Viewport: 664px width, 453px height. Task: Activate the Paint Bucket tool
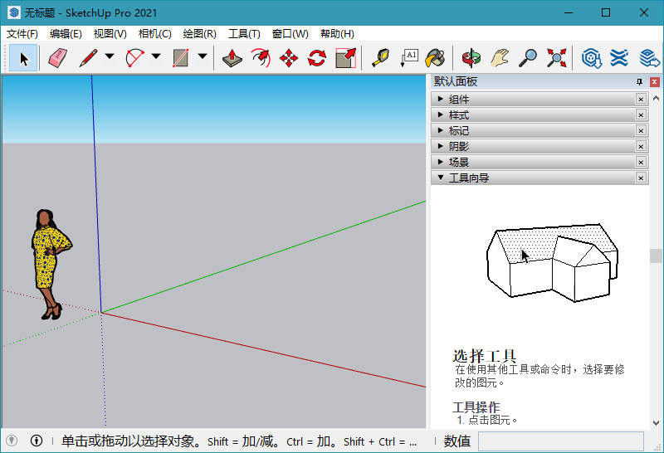pos(435,58)
